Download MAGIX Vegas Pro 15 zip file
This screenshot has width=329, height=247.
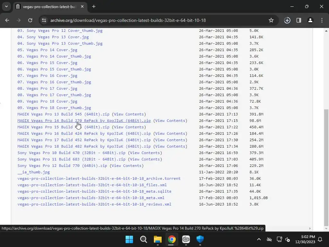click(x=63, y=127)
